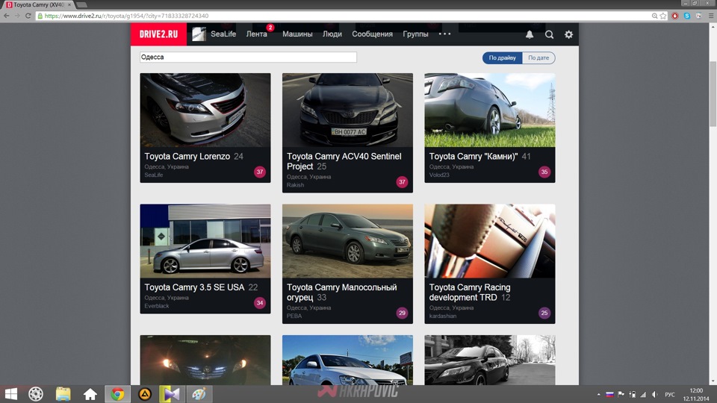Image resolution: width=717 pixels, height=403 pixels.
Task: Open the site search magnifier icon
Action: click(549, 34)
